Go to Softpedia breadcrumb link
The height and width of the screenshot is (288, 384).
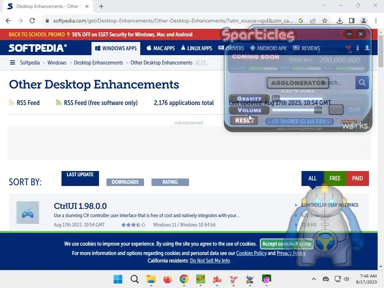click(x=30, y=63)
